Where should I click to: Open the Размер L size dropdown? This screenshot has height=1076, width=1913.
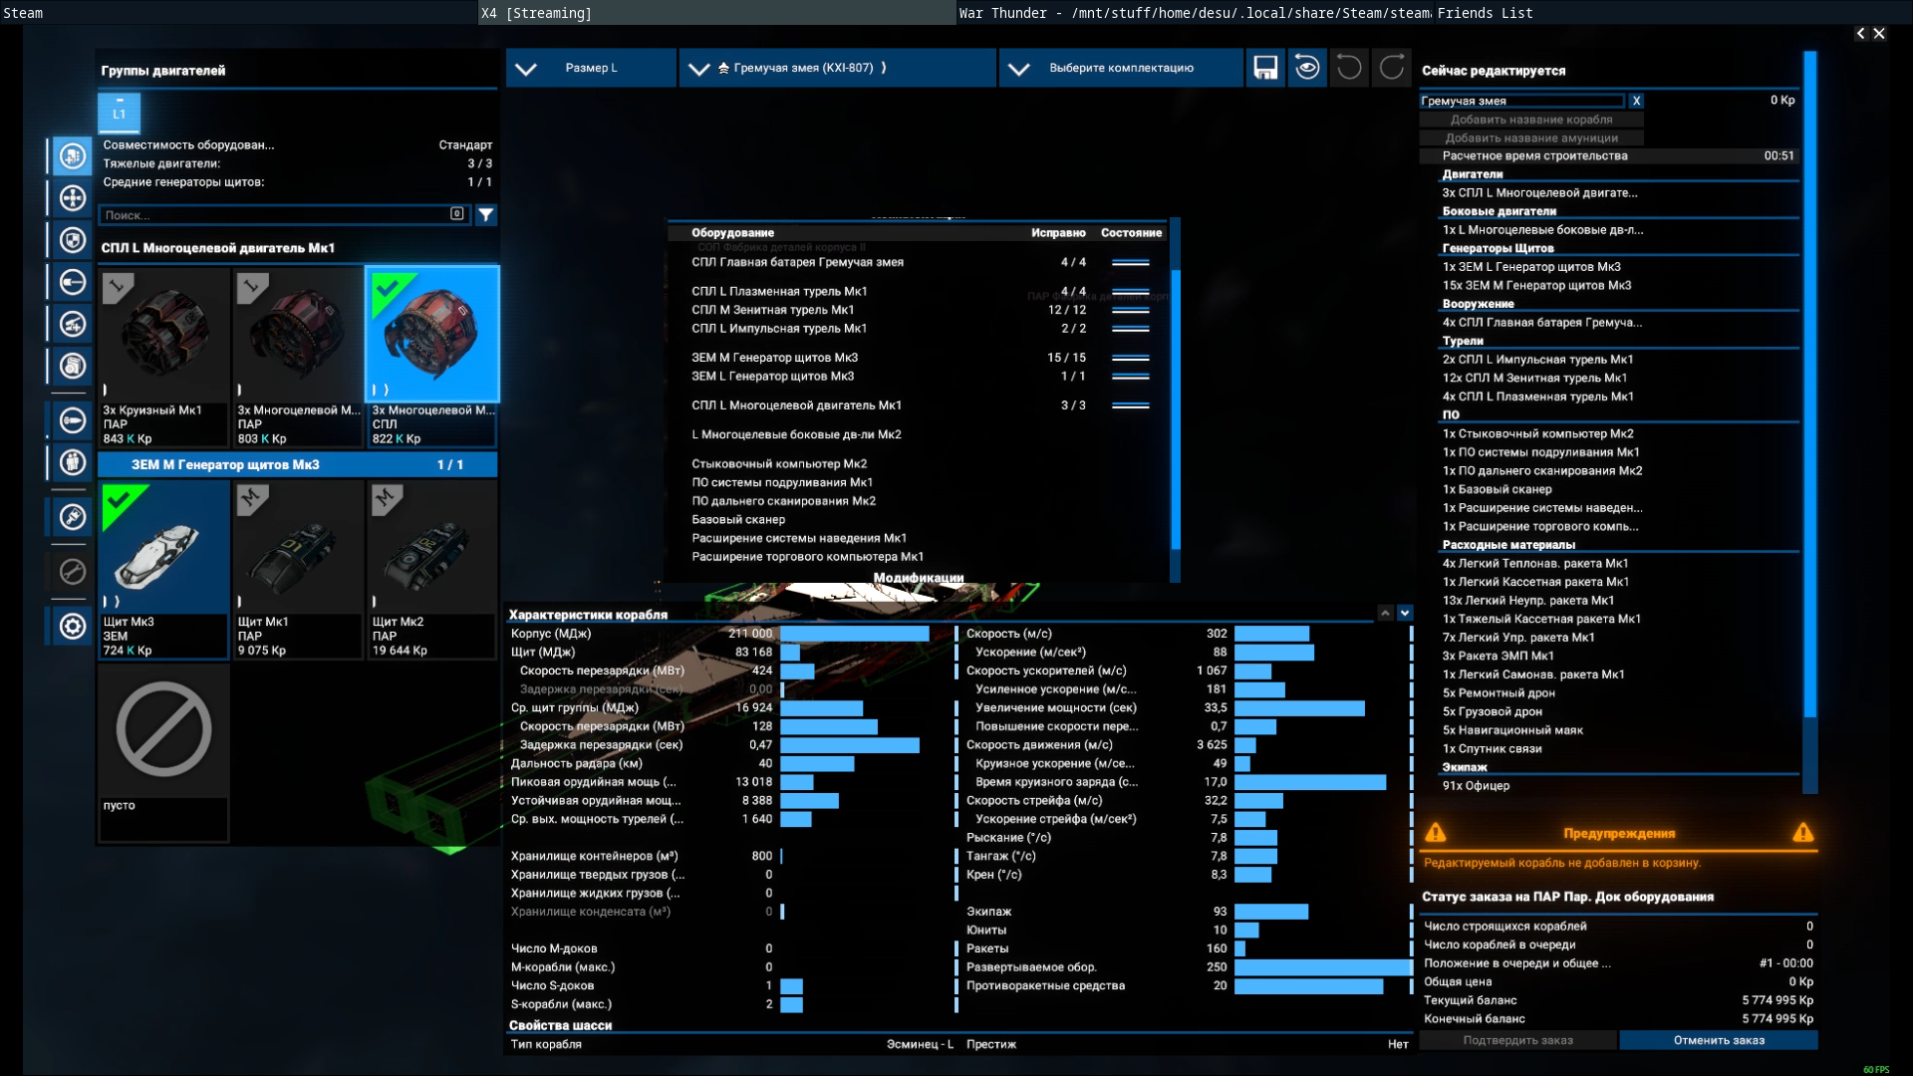click(591, 68)
